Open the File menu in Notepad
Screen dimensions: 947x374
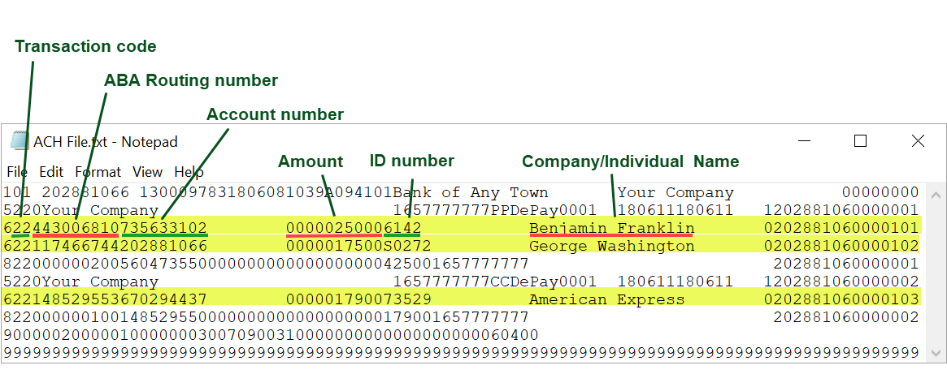point(17,172)
